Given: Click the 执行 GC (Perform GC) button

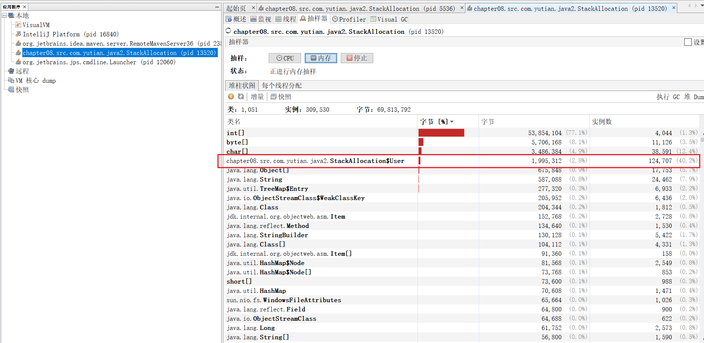Looking at the screenshot, I should 668,97.
